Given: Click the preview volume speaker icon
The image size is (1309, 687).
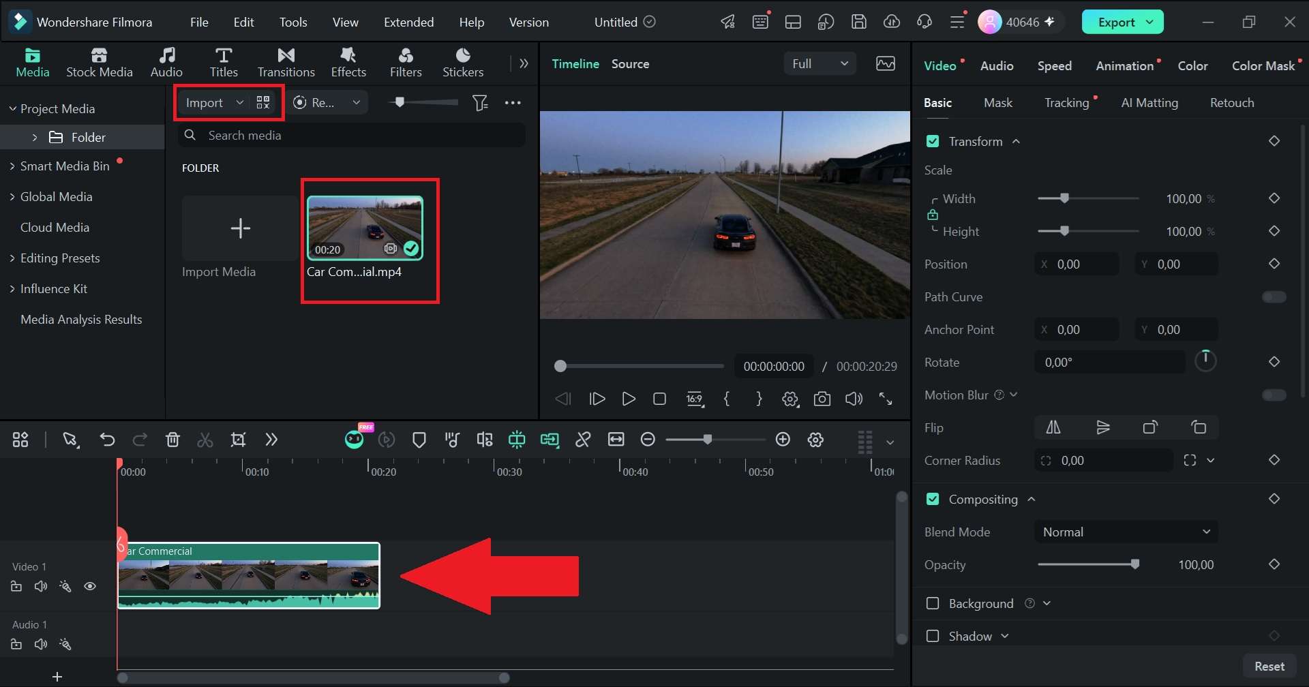Looking at the screenshot, I should (x=854, y=399).
